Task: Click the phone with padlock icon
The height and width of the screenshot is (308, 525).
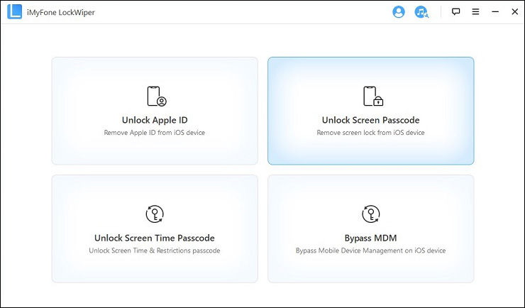Action: click(x=373, y=97)
